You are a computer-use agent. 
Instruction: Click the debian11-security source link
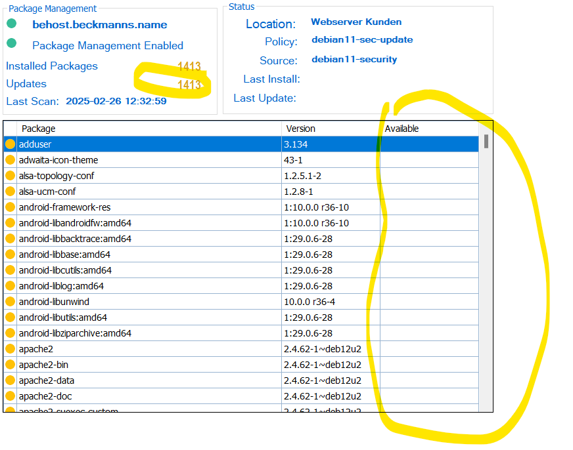(x=354, y=60)
